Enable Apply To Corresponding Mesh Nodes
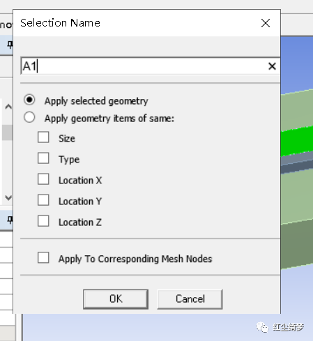Viewport: 313px width, 341px height. pyautogui.click(x=43, y=257)
